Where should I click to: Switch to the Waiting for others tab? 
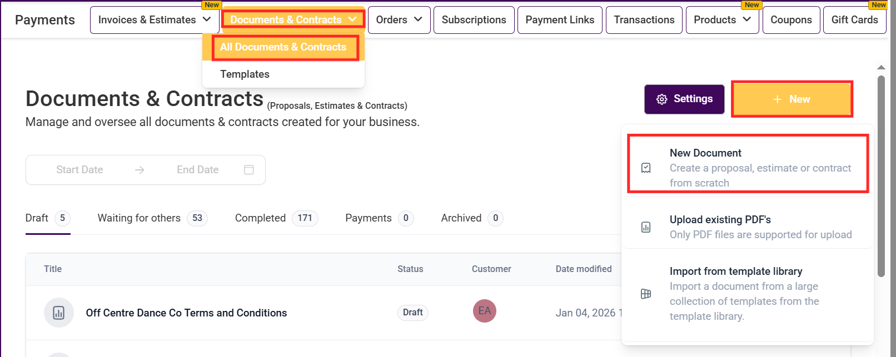pyautogui.click(x=152, y=218)
